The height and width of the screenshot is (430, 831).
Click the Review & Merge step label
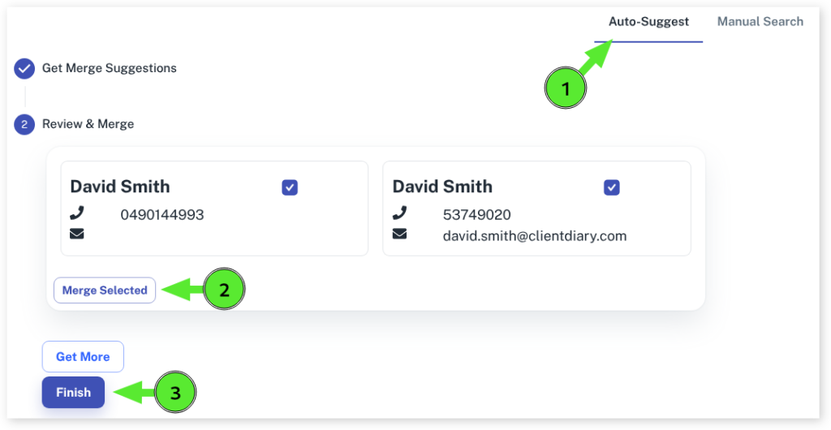pos(88,124)
